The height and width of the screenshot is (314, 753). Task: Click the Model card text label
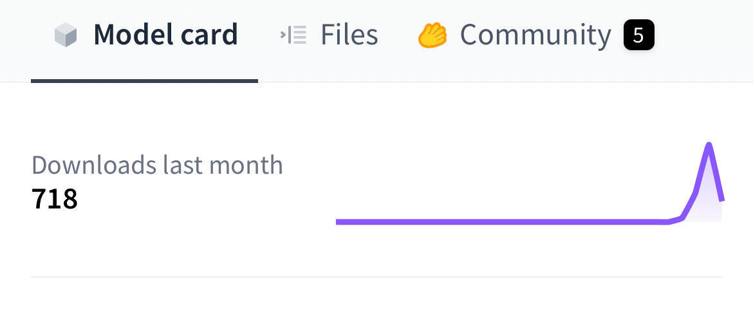(x=165, y=35)
